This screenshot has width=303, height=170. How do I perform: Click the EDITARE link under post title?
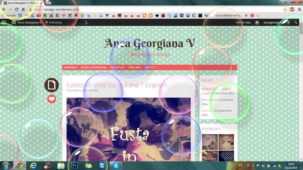pyautogui.click(x=93, y=91)
